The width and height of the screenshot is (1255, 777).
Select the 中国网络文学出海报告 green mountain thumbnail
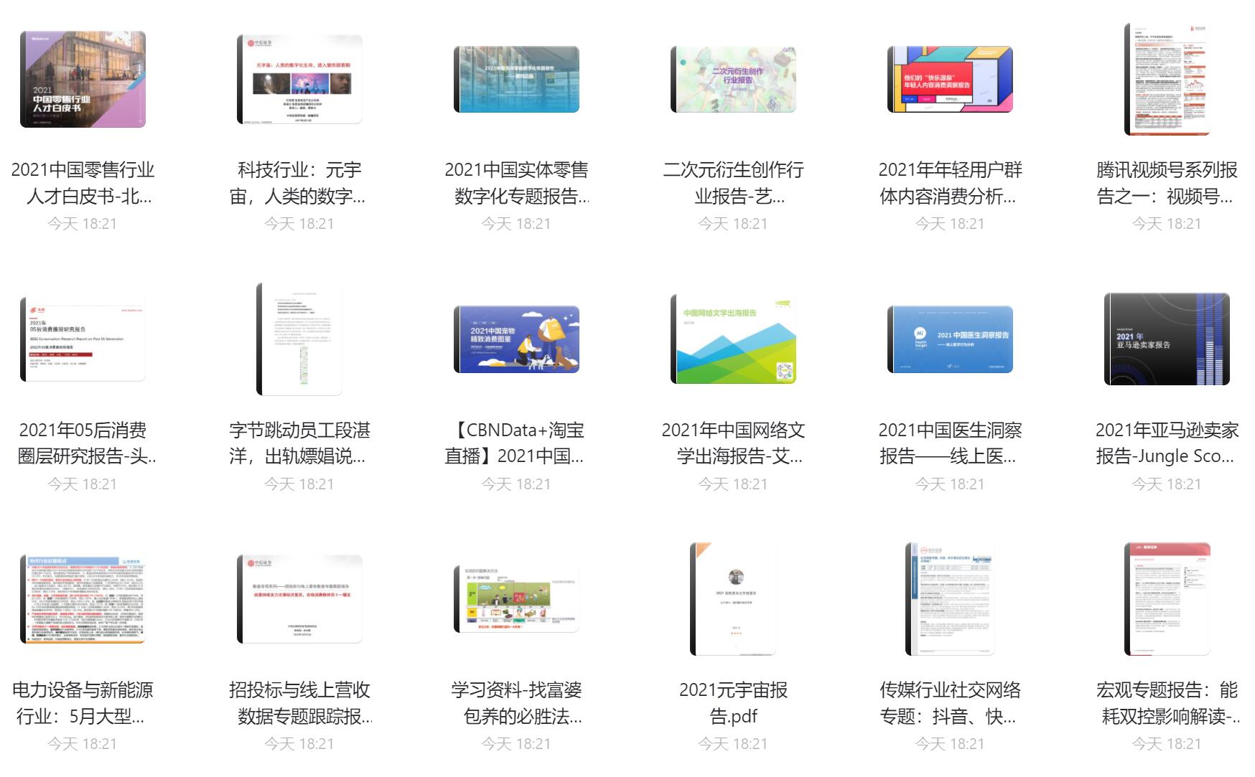click(x=733, y=339)
